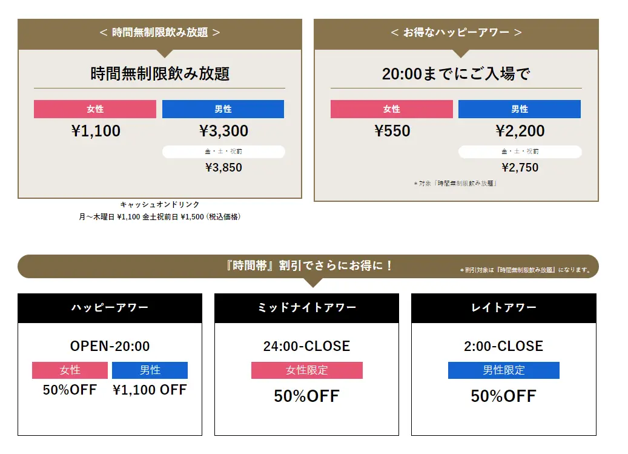Click the キャッシュオンドリンク text below the card
Image resolution: width=628 pixels, height=454 pixels.
click(x=160, y=204)
